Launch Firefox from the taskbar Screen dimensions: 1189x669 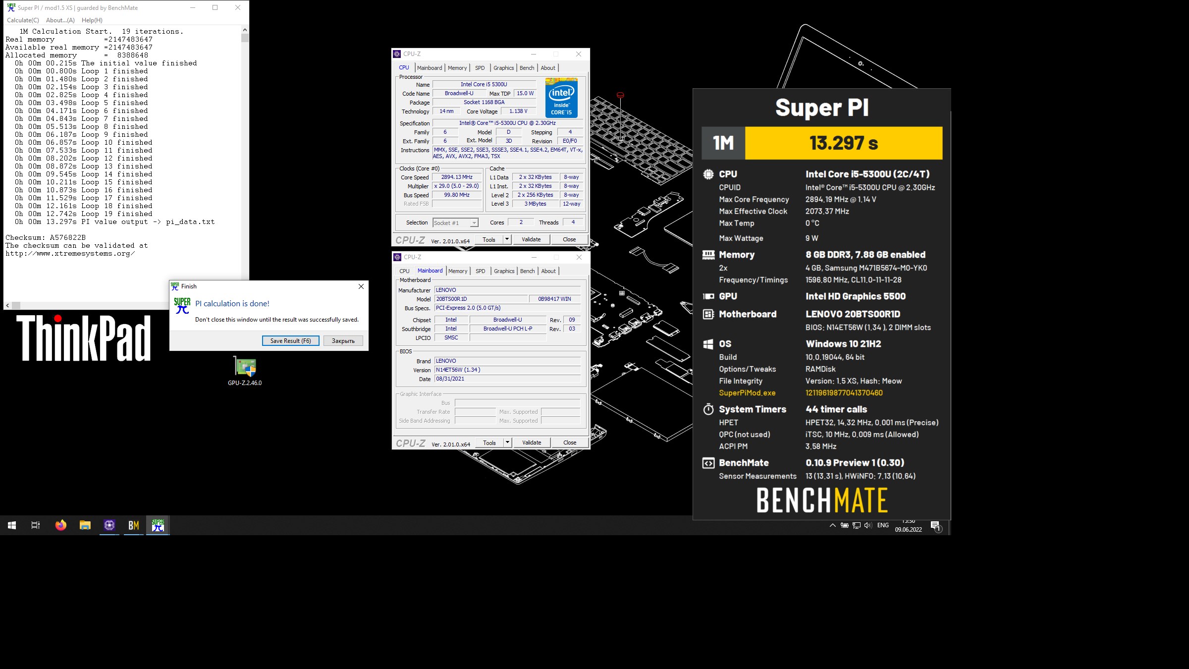click(60, 525)
